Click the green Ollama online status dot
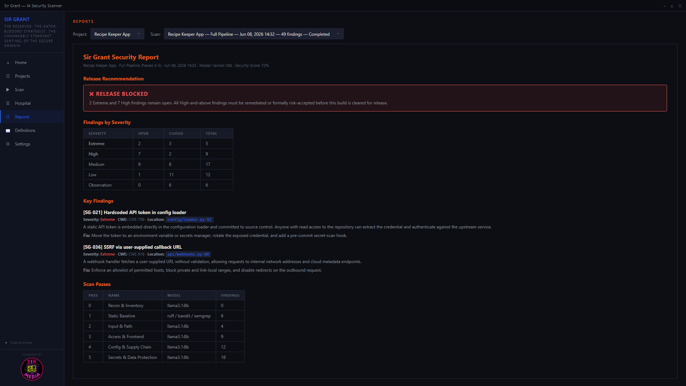 click(x=6, y=343)
